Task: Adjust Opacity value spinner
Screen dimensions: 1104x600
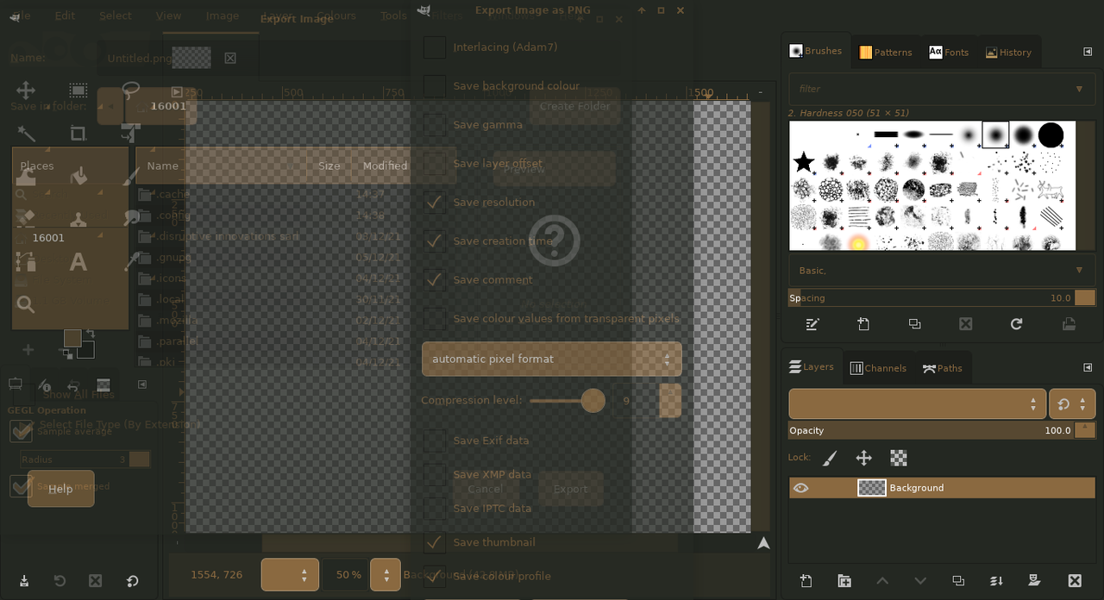Action: (x=1085, y=430)
